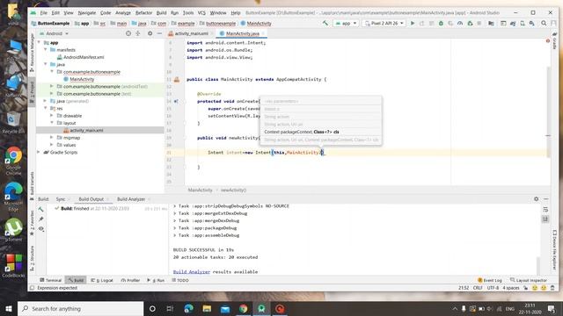563x316 pixels.
Task: Open the AVD Manager icon
Action: click(x=523, y=24)
